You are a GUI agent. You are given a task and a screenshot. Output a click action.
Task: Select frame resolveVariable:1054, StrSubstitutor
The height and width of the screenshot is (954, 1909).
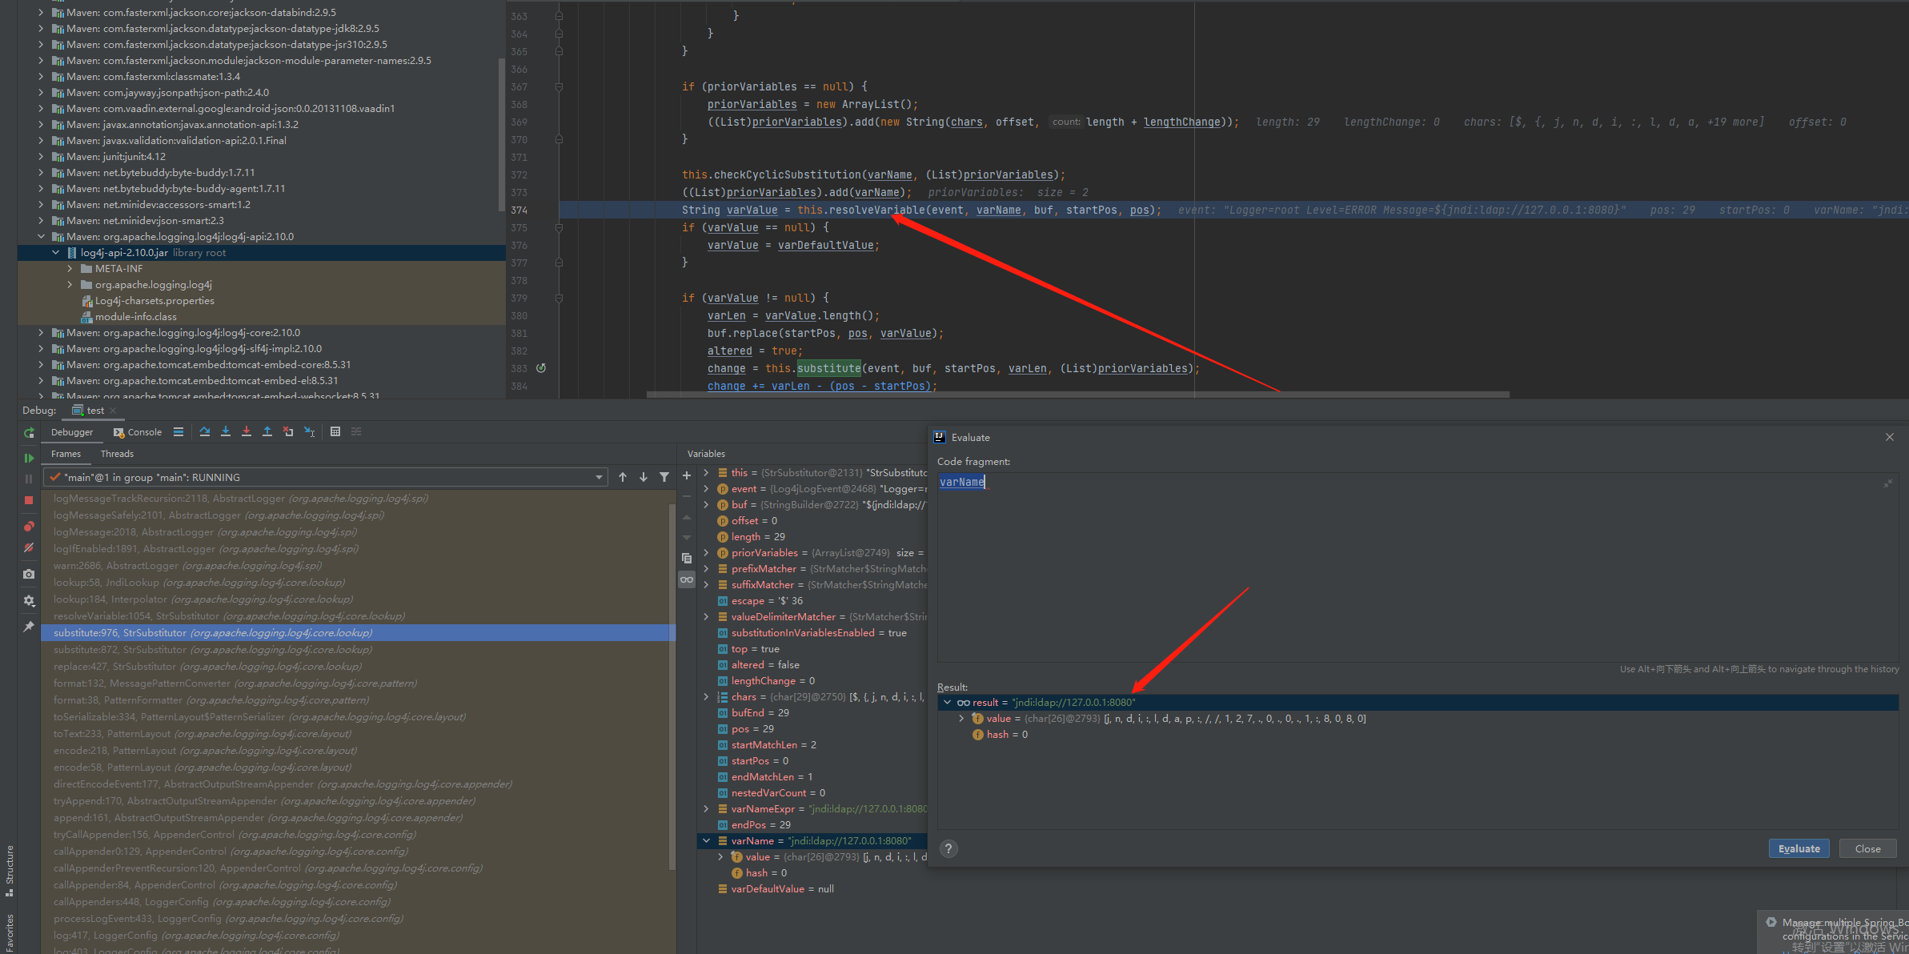(358, 616)
